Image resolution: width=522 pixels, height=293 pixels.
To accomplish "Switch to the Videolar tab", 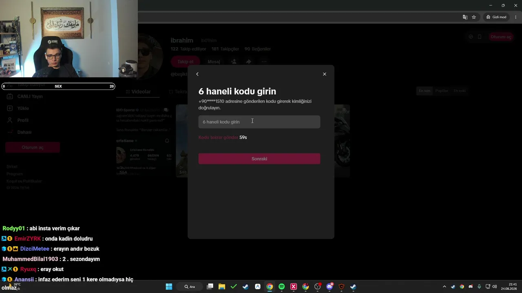I will pos(138,92).
